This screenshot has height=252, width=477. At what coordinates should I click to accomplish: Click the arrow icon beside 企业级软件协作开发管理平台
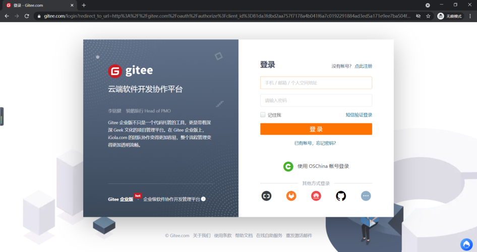[x=203, y=199]
